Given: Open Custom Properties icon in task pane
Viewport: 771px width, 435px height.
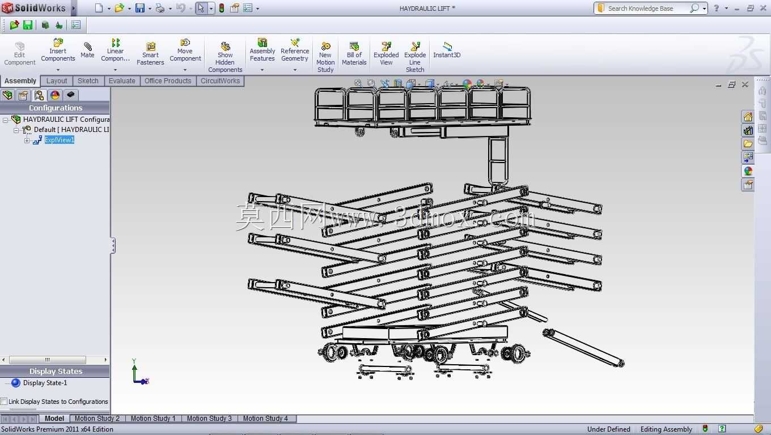Looking at the screenshot, I should click(748, 185).
